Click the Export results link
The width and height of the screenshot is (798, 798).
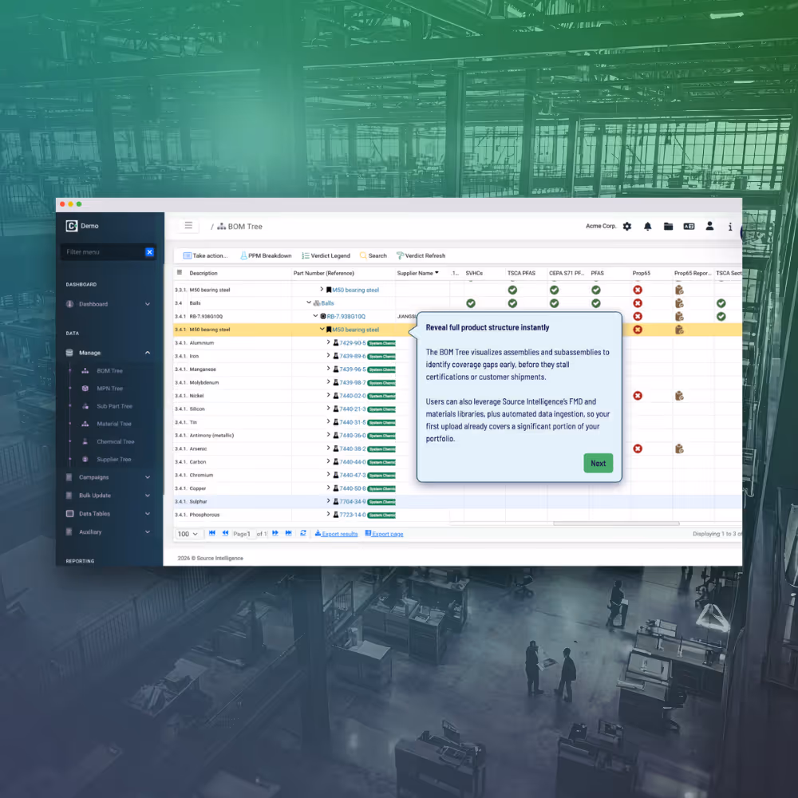click(x=336, y=534)
